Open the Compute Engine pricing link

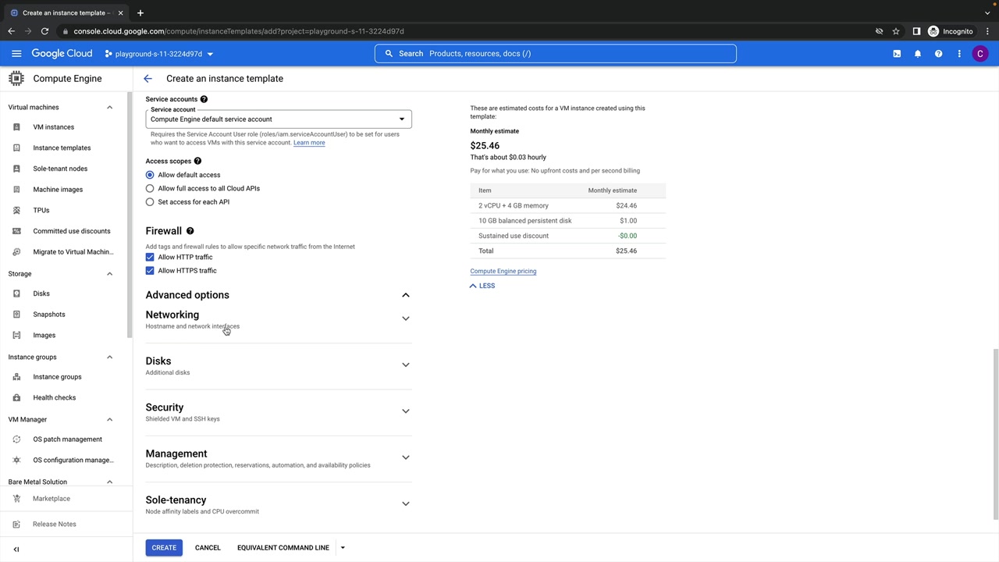click(503, 272)
